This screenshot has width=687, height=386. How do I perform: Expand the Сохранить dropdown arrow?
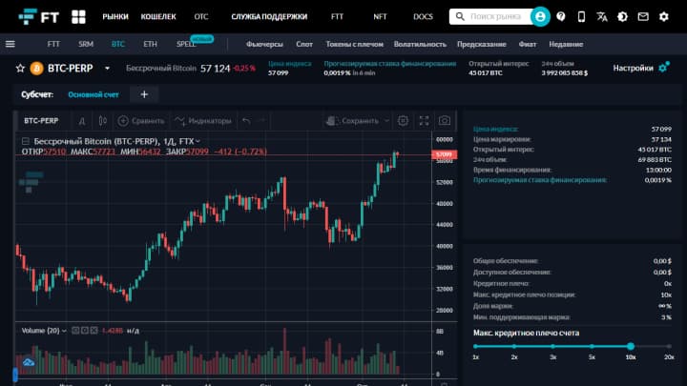386,121
